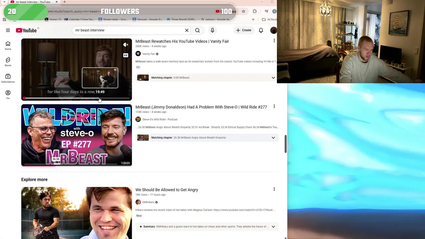Click the page scrollbar thumb
The image size is (425, 239).
point(285,144)
